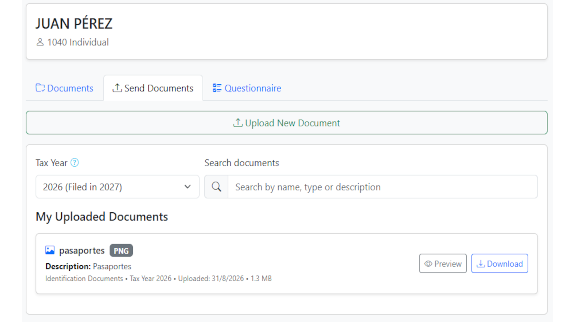The image size is (575, 324).
Task: Click the "Description: Pasaportes" line
Action: [x=88, y=266]
